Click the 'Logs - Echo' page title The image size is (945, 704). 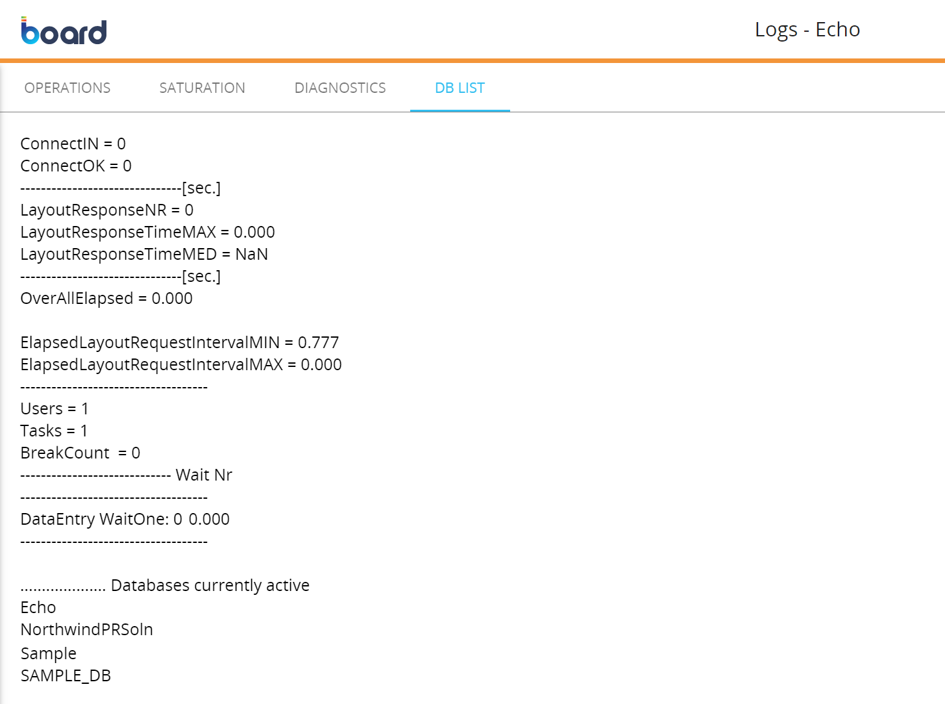click(x=807, y=30)
